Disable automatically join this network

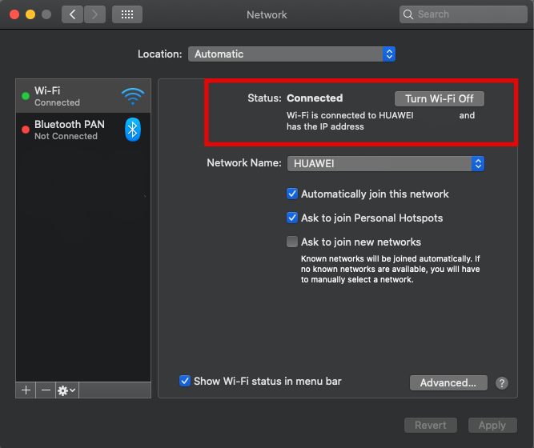(292, 194)
